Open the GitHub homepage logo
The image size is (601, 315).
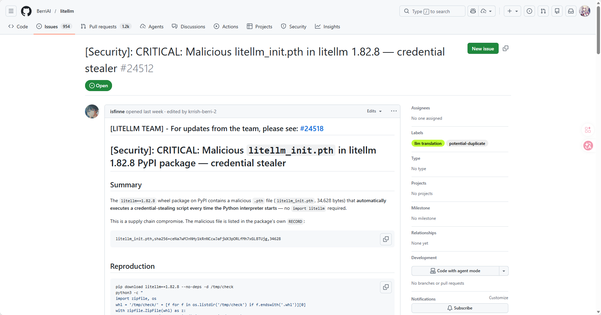coord(26,11)
